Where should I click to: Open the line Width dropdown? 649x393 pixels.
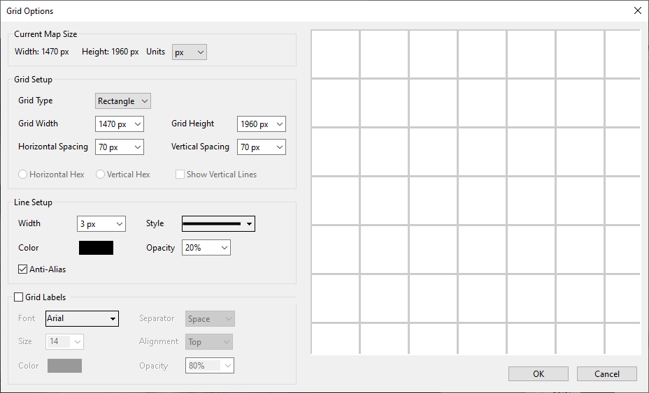point(101,224)
